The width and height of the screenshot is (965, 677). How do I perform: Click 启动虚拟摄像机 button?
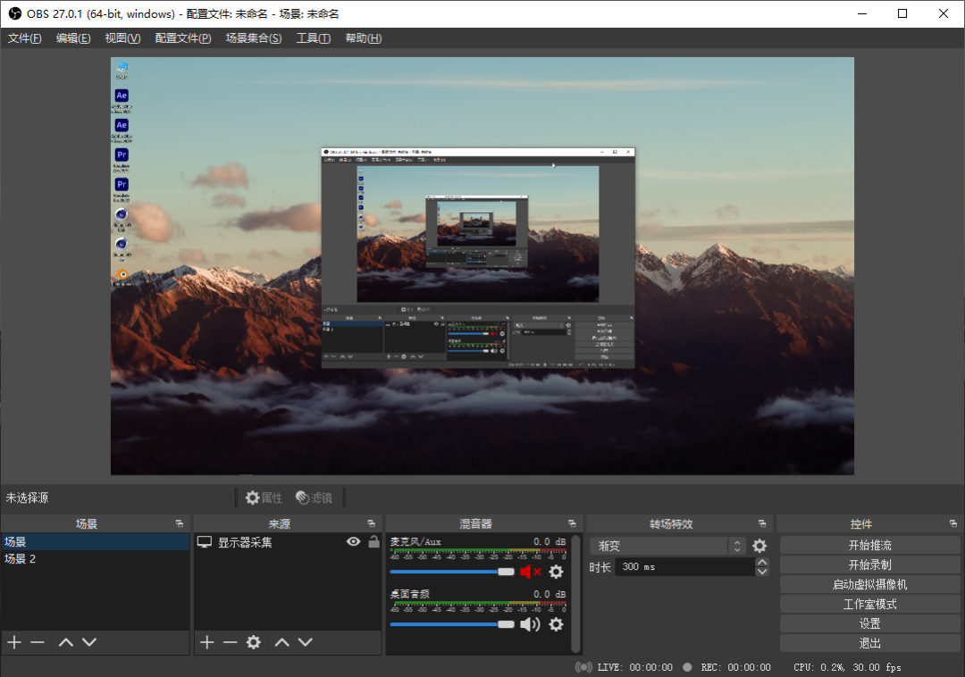[869, 584]
